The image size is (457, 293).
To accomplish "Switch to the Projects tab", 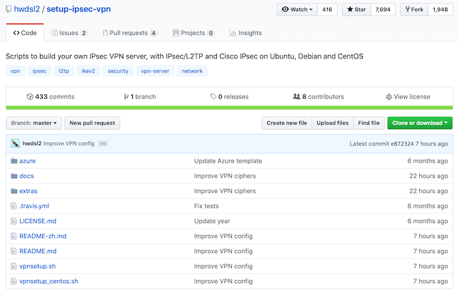I will pyautogui.click(x=194, y=33).
